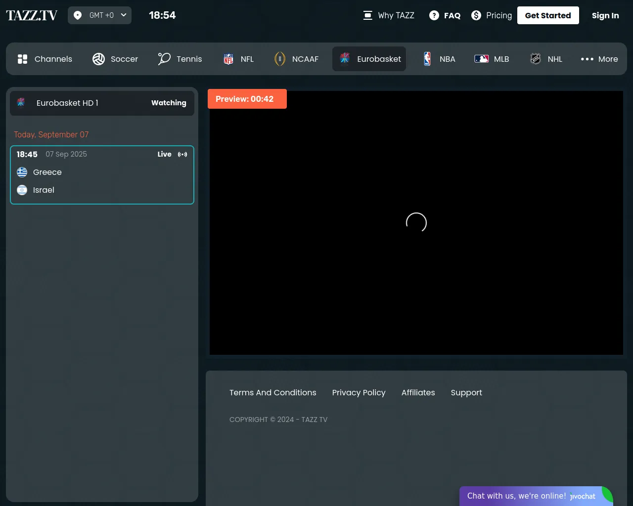Click the NCAAF football icon
633x506 pixels.
click(280, 59)
